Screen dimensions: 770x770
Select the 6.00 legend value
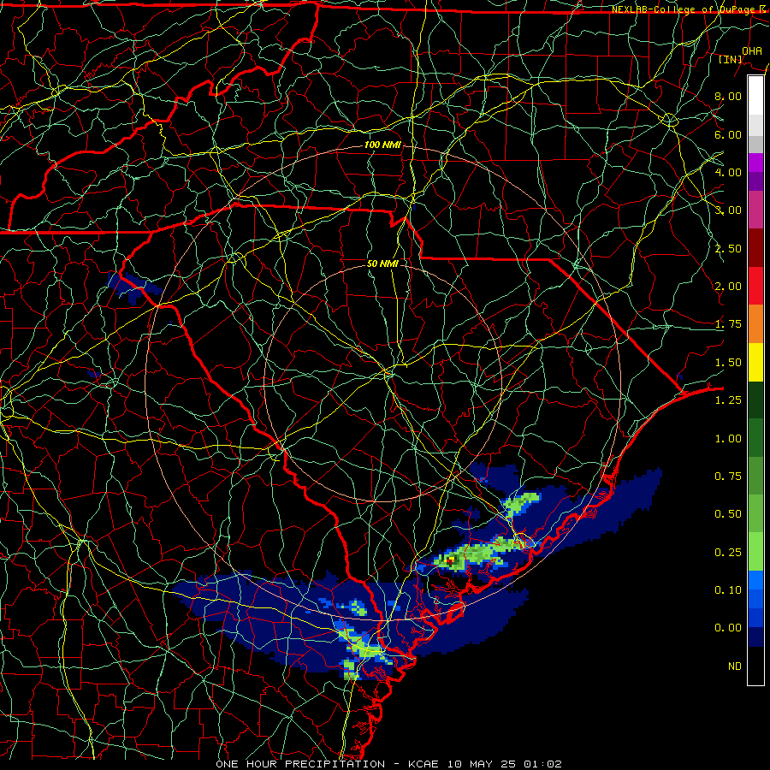(728, 134)
